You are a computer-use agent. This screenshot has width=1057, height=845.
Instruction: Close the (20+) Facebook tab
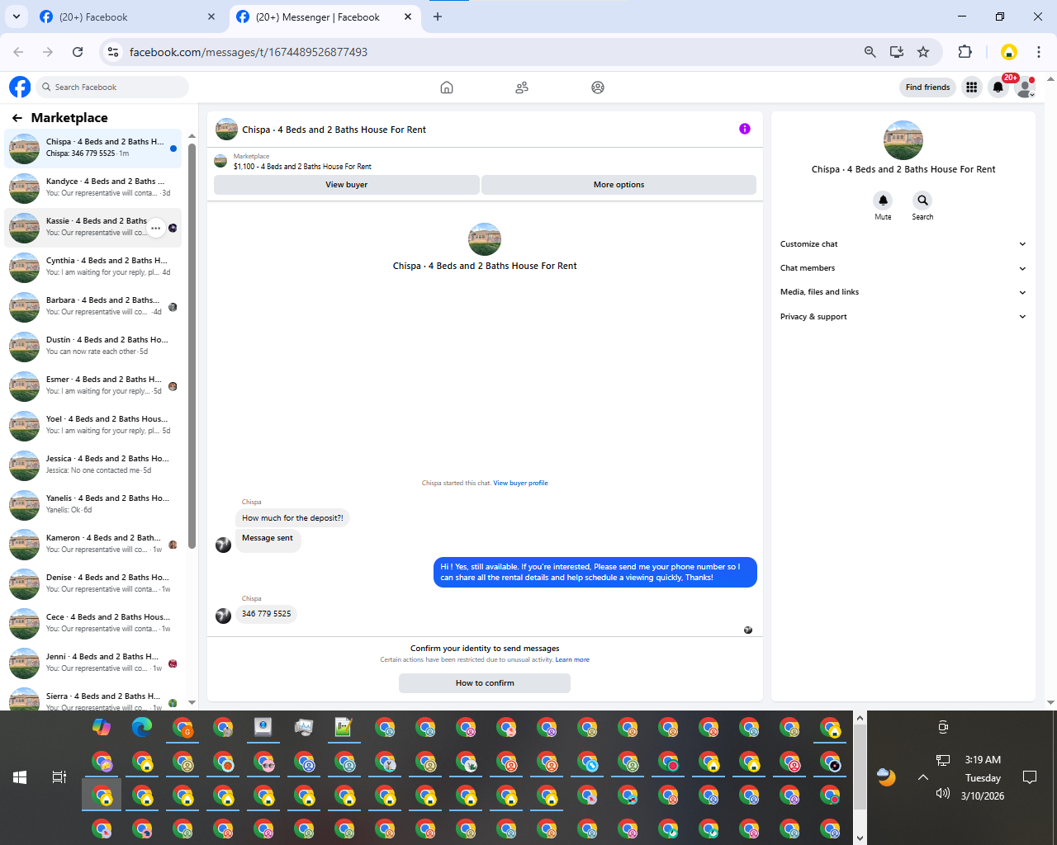point(211,17)
